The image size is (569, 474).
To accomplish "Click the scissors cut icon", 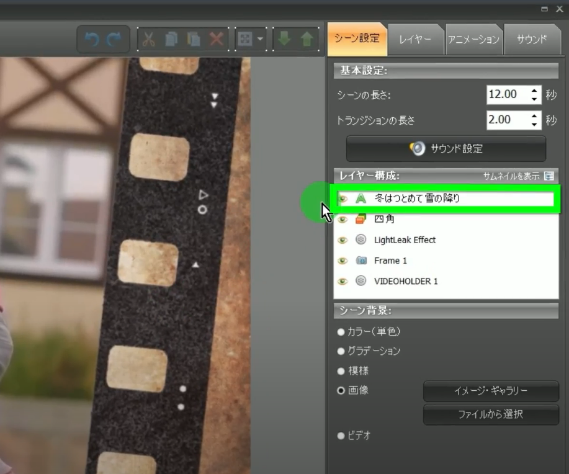I will coord(148,40).
